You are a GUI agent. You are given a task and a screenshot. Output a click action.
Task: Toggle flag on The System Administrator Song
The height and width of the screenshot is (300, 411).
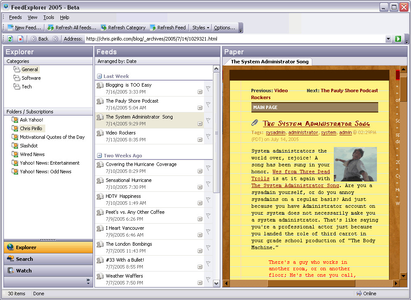(208, 121)
